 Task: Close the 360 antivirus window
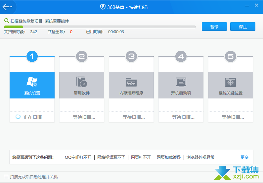tap(256, 5)
